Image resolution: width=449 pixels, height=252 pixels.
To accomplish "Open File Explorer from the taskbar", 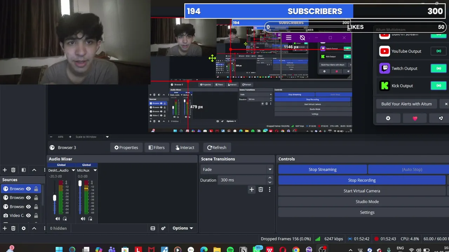I will (x=217, y=250).
